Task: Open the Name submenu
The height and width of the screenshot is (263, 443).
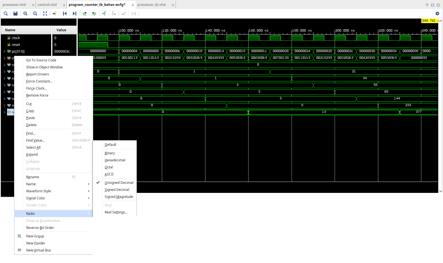Action: (53, 184)
